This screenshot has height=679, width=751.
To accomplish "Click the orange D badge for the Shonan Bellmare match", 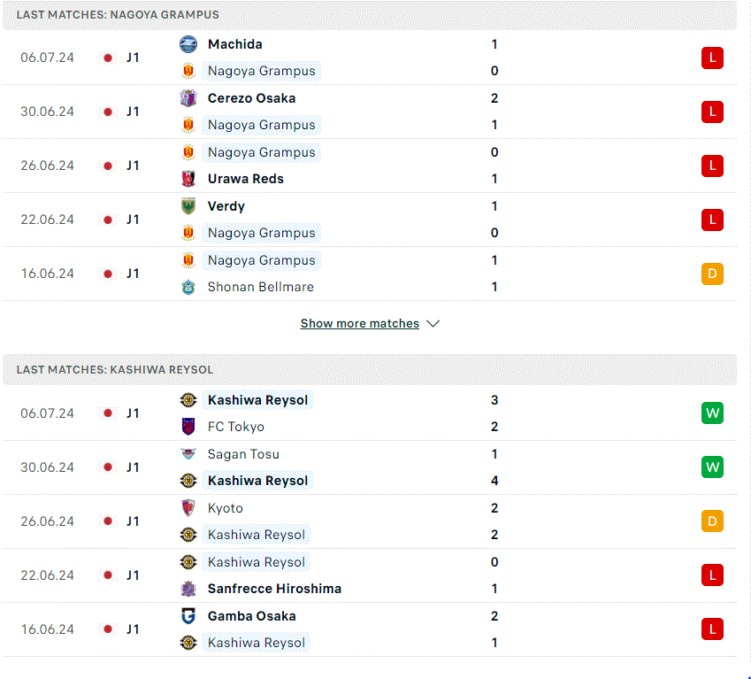I will 712,274.
